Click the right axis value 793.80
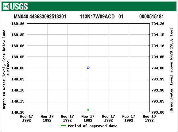The image size is (178, 132). (x=158, y=112)
